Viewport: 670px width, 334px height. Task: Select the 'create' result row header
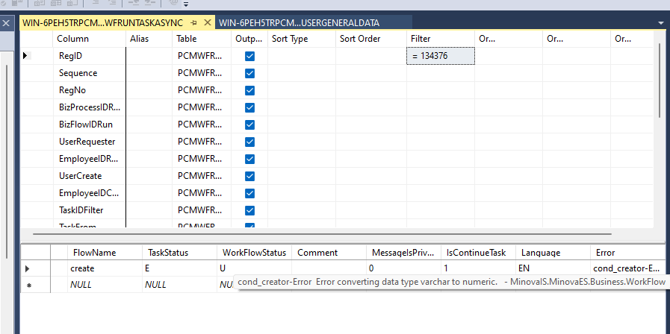[28, 268]
